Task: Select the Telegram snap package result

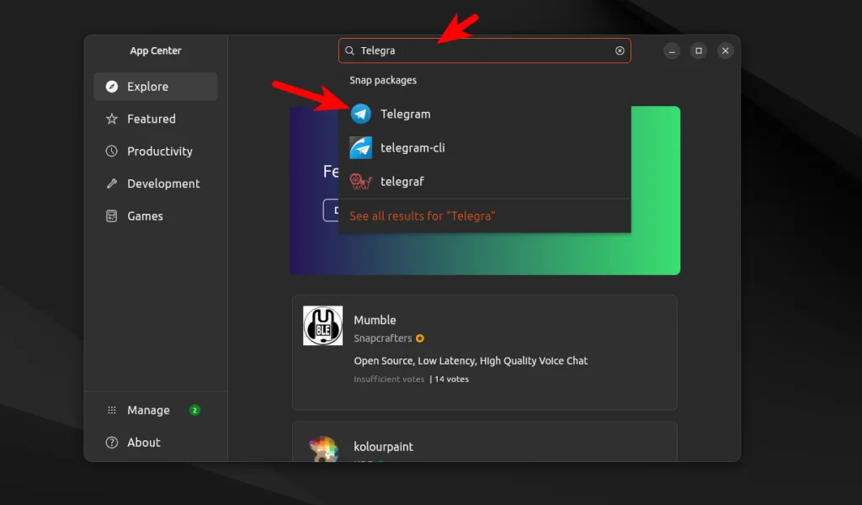Action: pos(484,114)
